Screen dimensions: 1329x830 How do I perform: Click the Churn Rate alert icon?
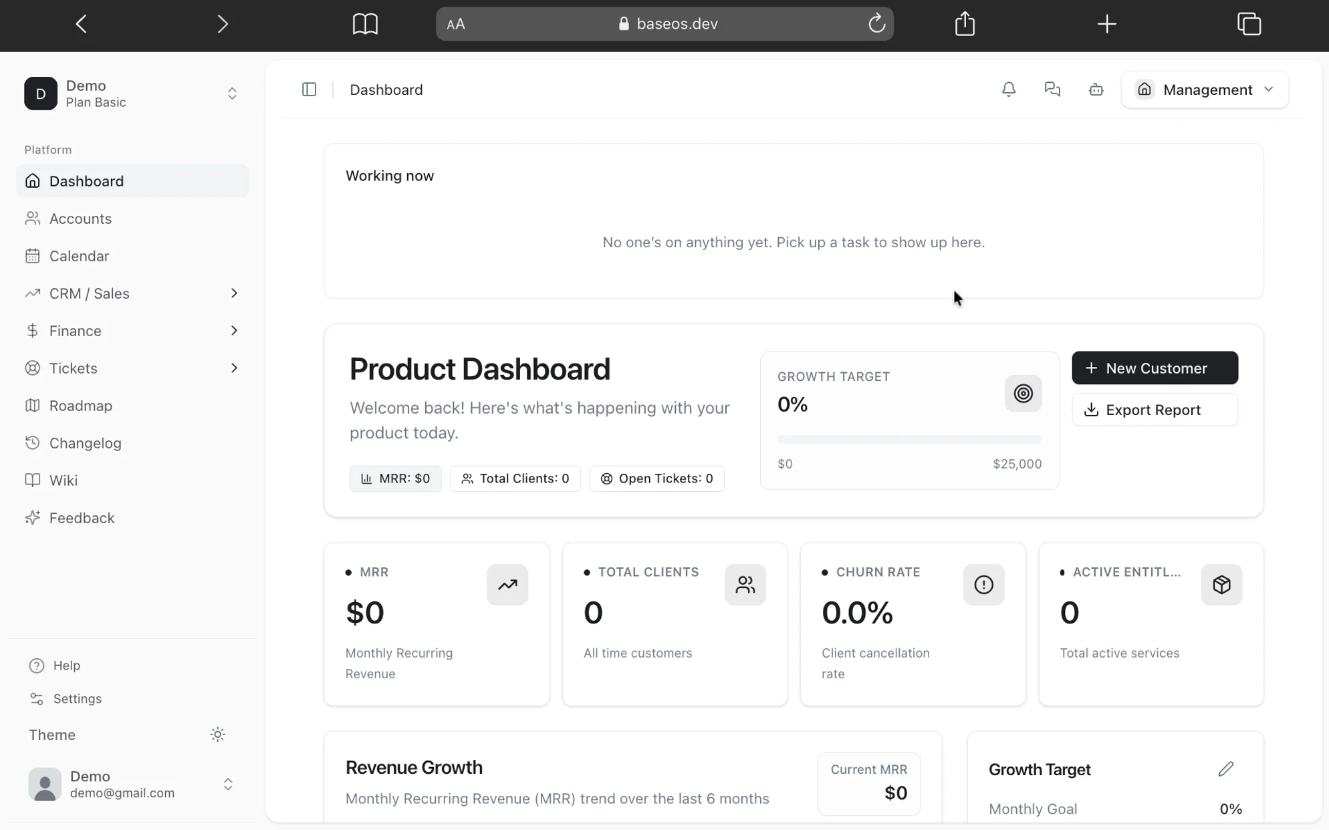pos(983,585)
